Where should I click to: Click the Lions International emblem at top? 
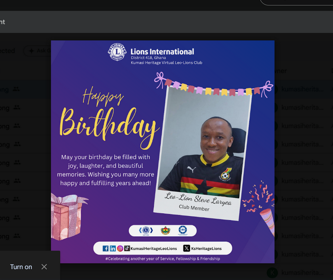[117, 52]
